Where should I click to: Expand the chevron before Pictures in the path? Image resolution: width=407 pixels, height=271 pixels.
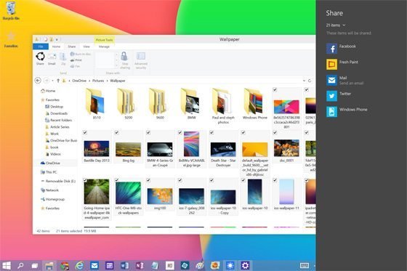[89, 81]
